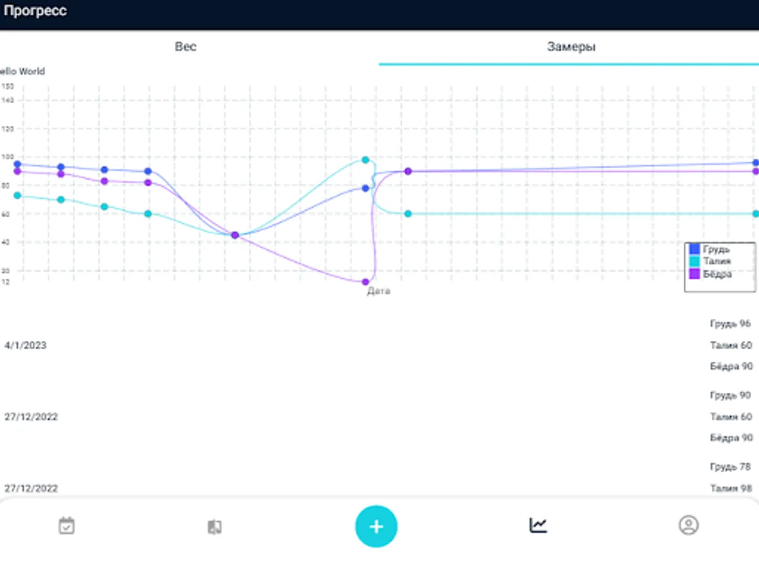Select the Замеры tab
Viewport: 759px width, 565px height.
pyautogui.click(x=571, y=46)
